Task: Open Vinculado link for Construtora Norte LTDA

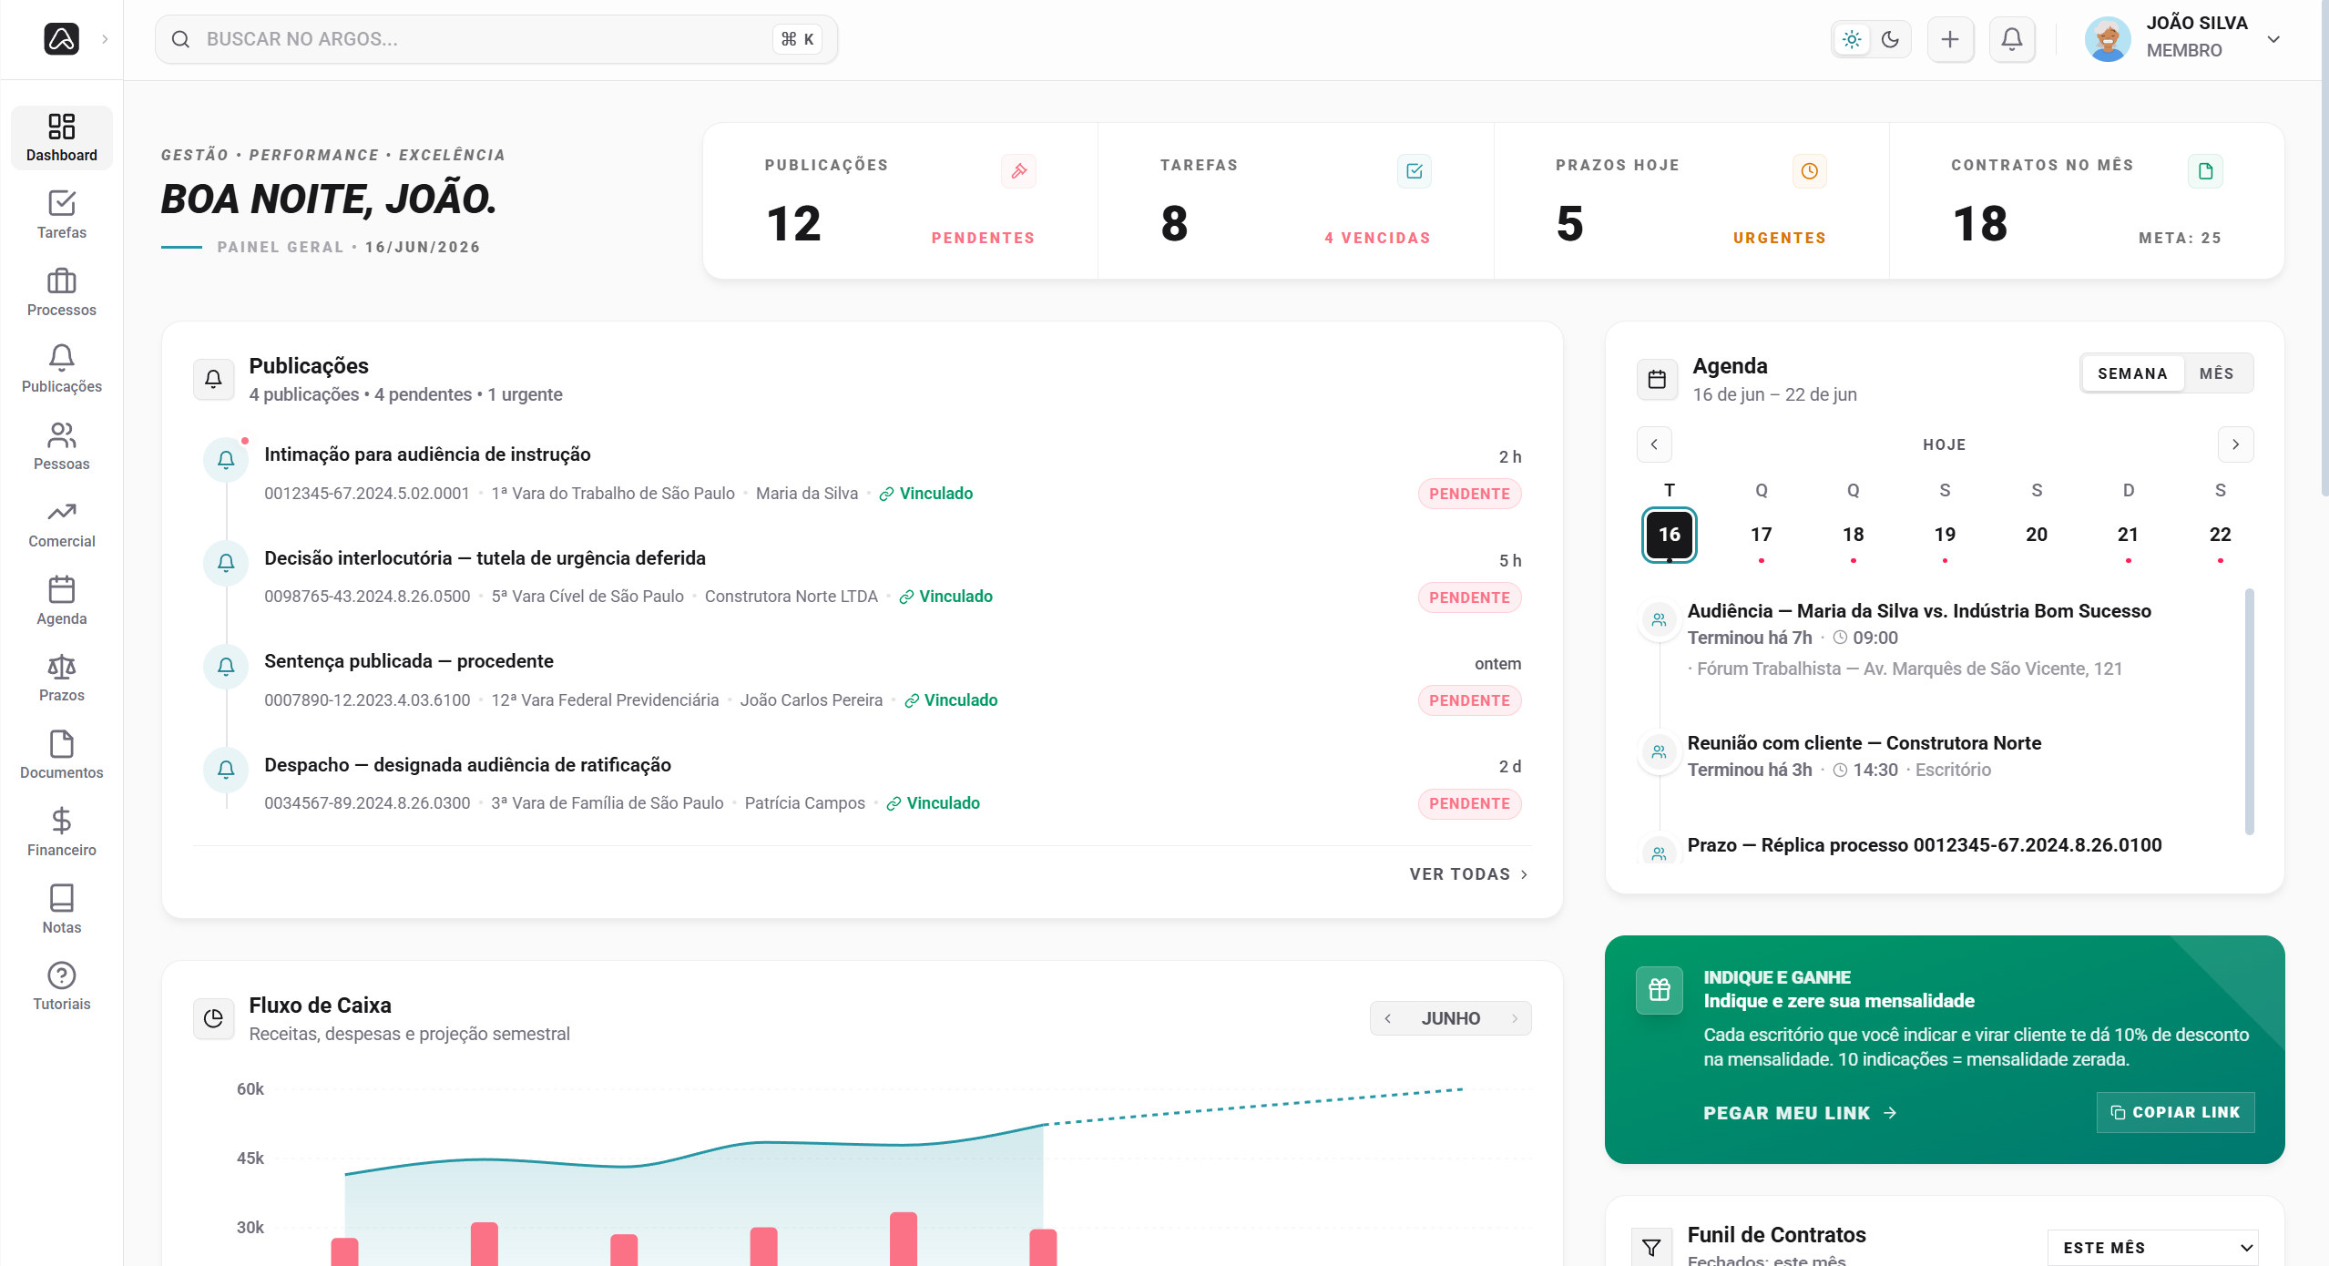Action: 945,597
